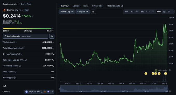Viewport: 176px width, 95px height.
Task: Click the third yellow event marker under chart
Action: (x=156, y=73)
